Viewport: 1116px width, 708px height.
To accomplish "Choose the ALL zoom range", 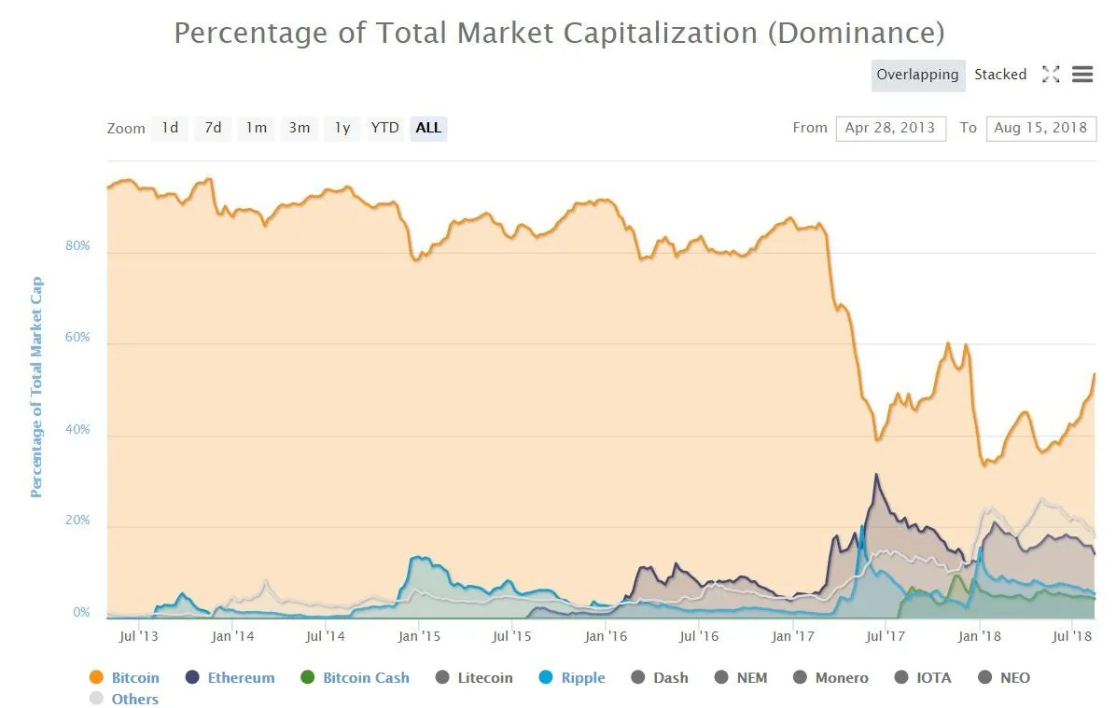I will tap(428, 128).
